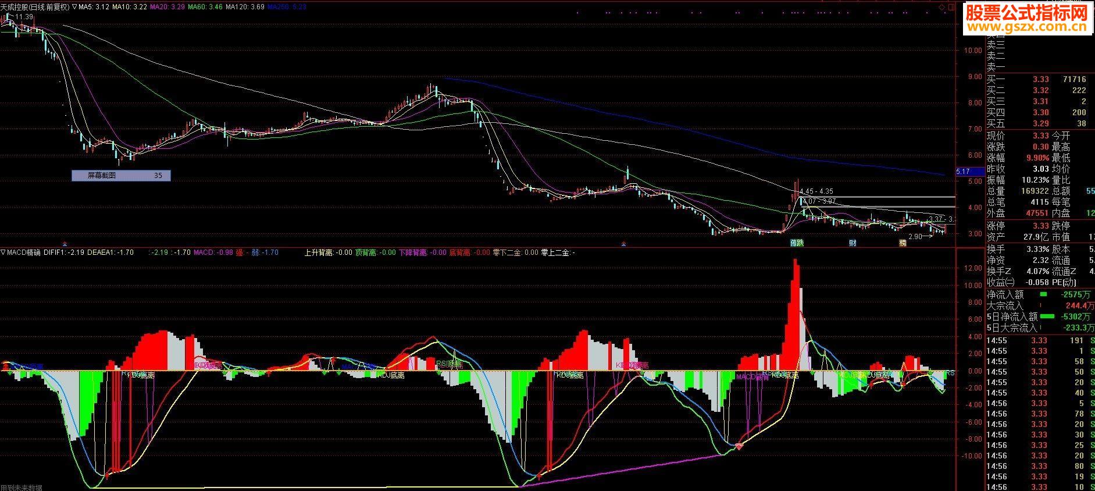The image size is (1095, 491).
Task: Click the MACD底背 signal label on indicator
Action: point(752,377)
